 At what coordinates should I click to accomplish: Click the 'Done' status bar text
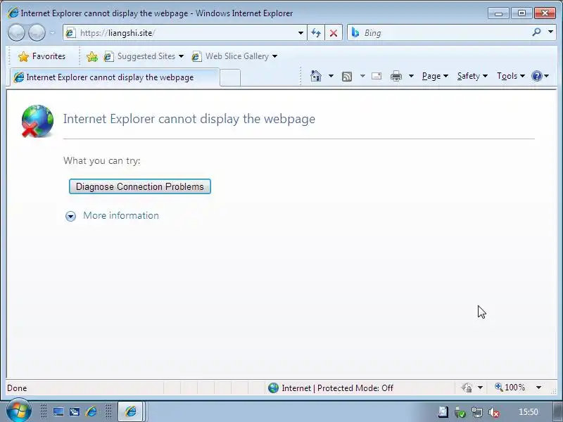click(x=17, y=388)
